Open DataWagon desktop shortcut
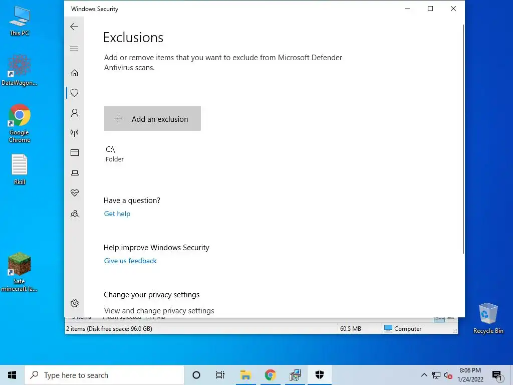Viewport: 513px width, 385px height. point(20,70)
